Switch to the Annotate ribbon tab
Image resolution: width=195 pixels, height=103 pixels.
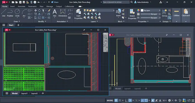click(21, 6)
